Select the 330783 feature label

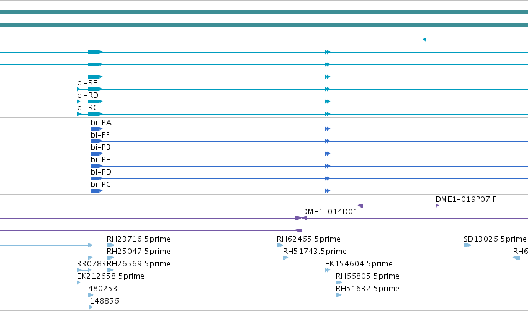(92, 264)
